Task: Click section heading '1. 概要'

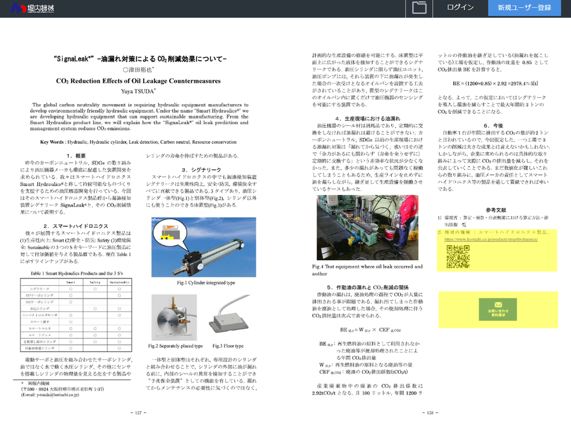Action: [x=76, y=156]
